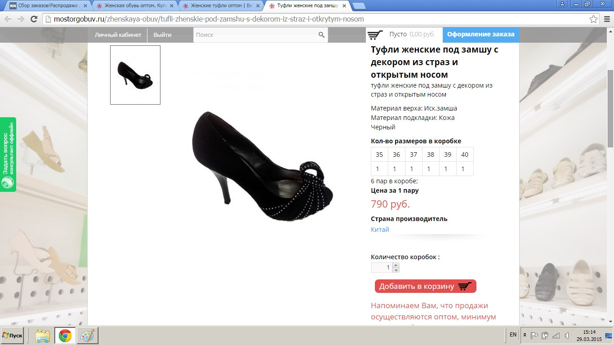This screenshot has height=345, width=614.
Task: Go back with the browser back arrow
Action: [8, 19]
